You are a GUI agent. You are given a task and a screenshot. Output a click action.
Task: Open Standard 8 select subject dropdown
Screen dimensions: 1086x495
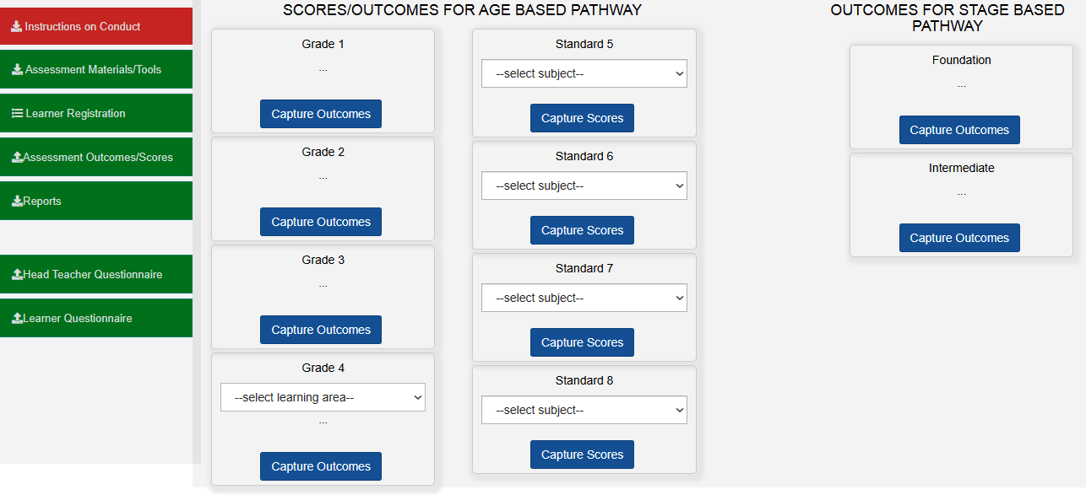pos(584,410)
